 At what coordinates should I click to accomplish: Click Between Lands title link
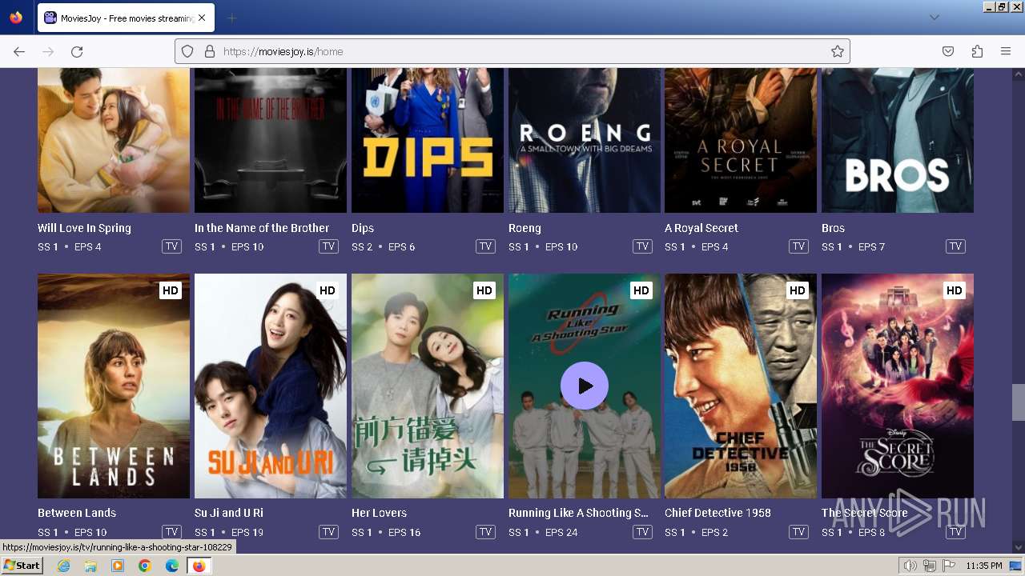pos(77,513)
